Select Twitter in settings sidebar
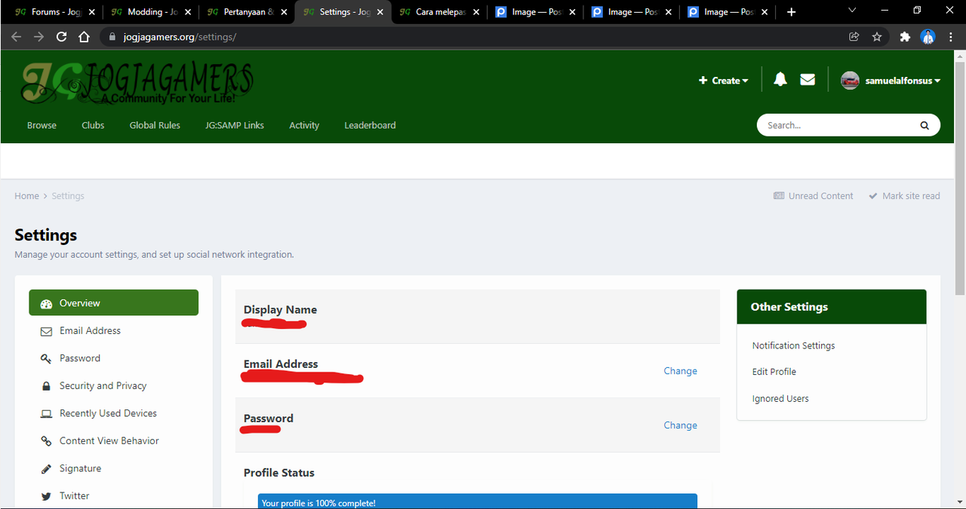 click(113, 495)
